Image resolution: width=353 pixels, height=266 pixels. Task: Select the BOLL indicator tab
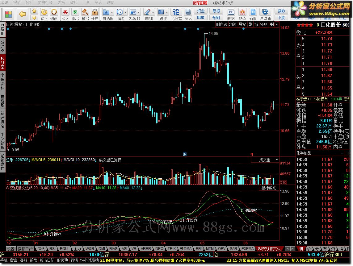click(x=65, y=248)
